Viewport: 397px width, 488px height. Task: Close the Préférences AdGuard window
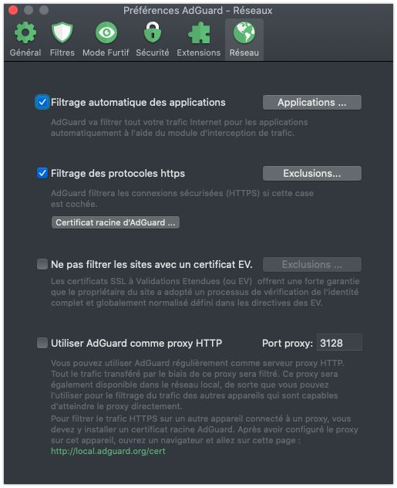point(13,10)
